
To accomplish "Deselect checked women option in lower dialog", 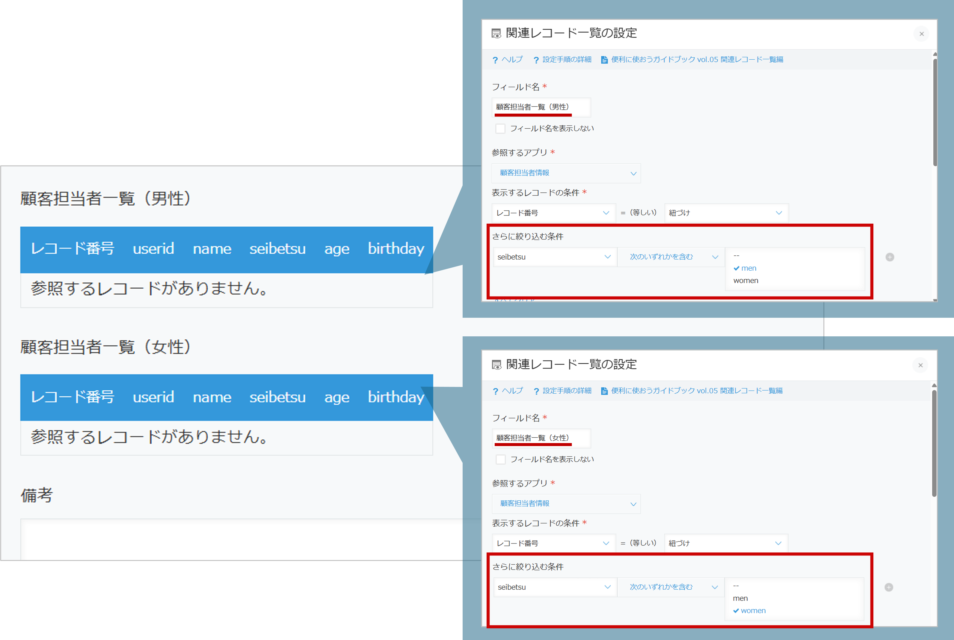I will pyautogui.click(x=749, y=611).
